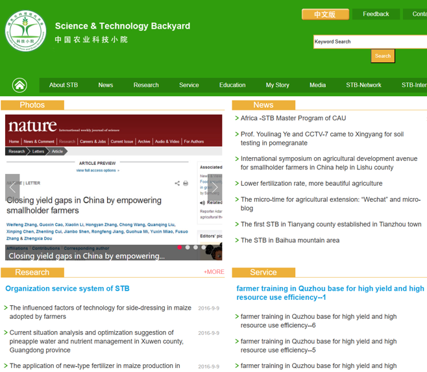The height and width of the screenshot is (372, 427).
Task: Click the Science & Technology Backyard logo
Action: click(x=25, y=31)
